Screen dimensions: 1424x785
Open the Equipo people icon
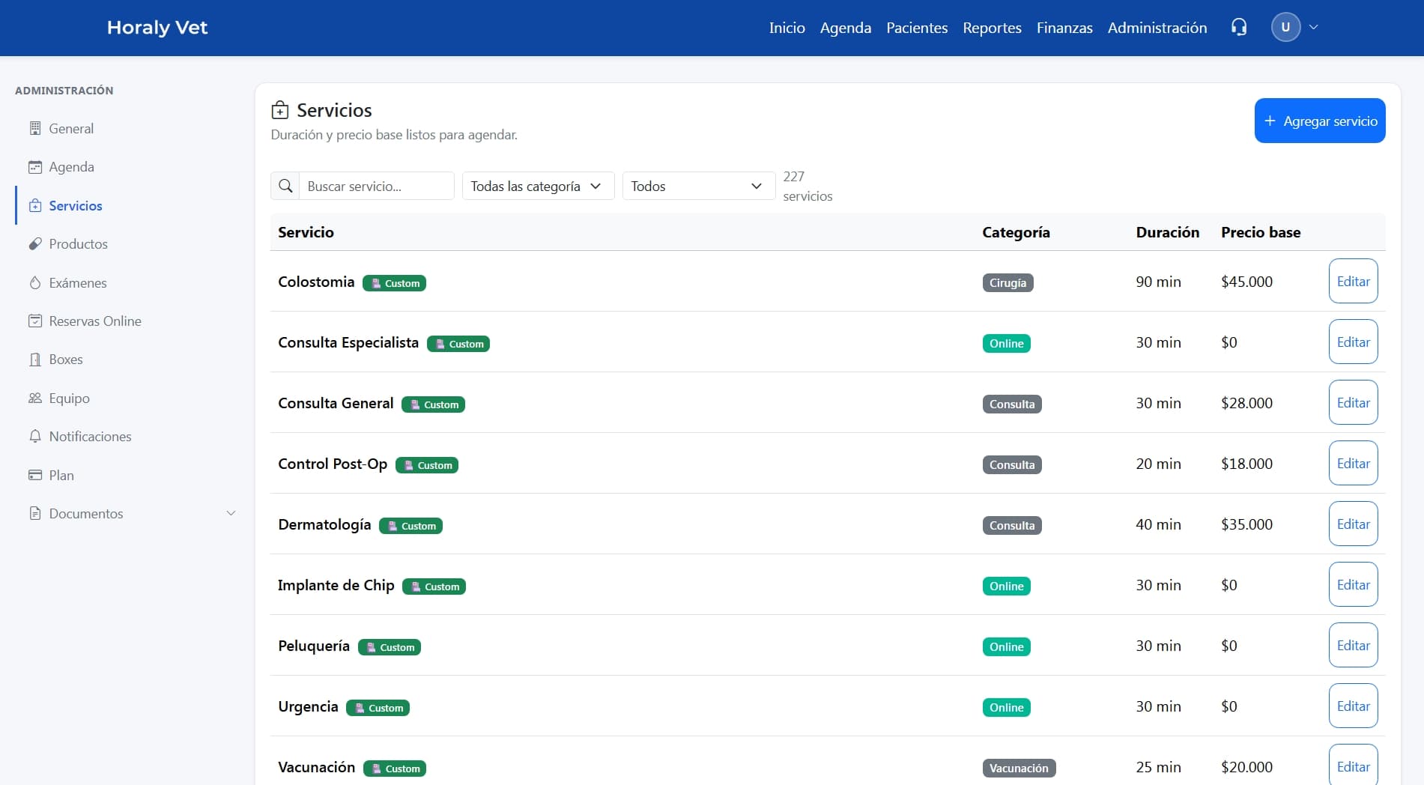pyautogui.click(x=35, y=398)
